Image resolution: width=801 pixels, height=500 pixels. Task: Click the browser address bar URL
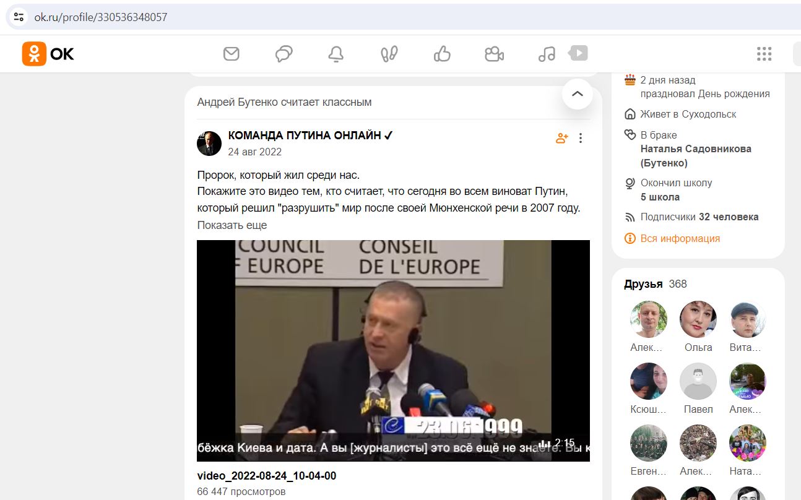coord(101,17)
